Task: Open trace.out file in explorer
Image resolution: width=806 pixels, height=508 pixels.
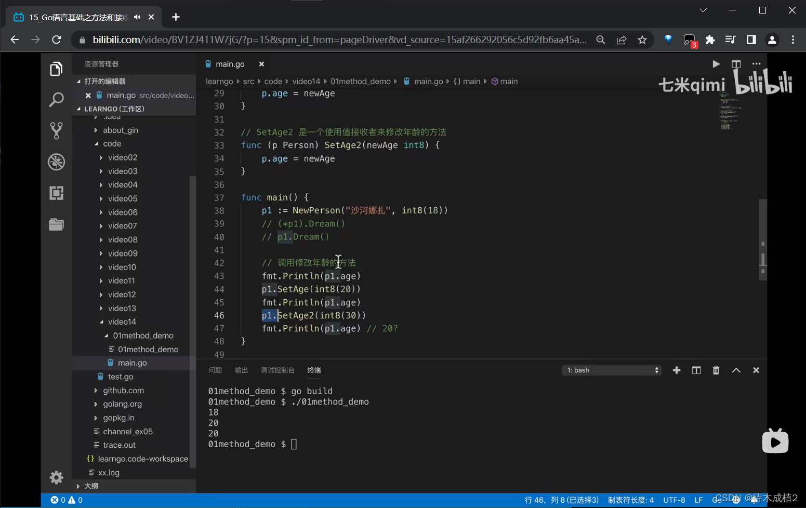Action: tap(119, 445)
